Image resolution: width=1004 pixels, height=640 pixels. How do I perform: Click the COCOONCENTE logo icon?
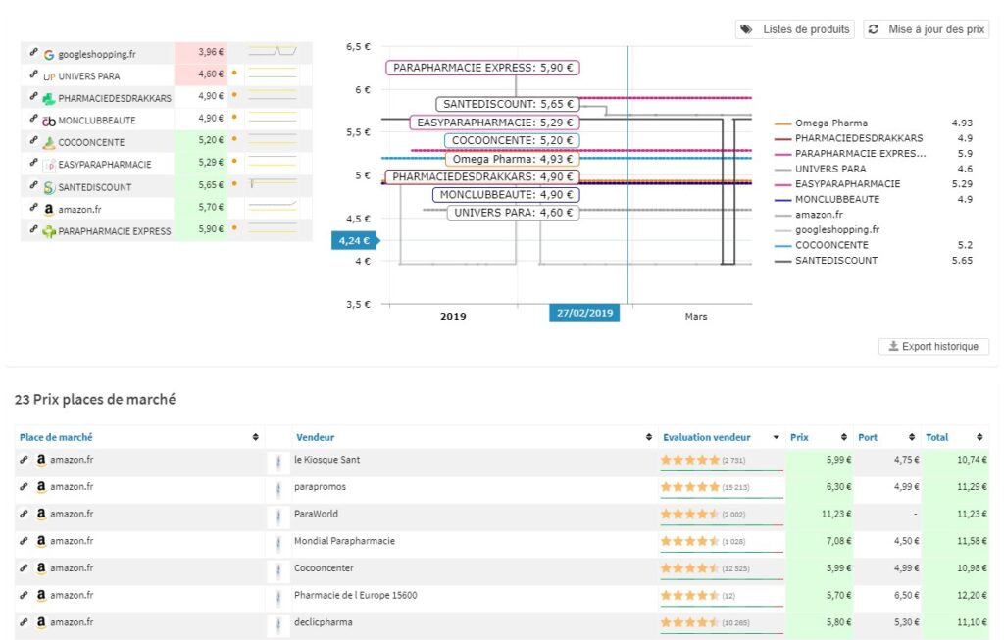(48, 142)
